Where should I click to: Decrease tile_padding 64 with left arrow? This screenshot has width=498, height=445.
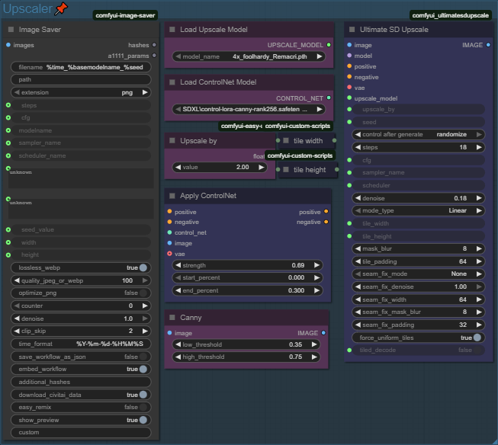tap(358, 261)
